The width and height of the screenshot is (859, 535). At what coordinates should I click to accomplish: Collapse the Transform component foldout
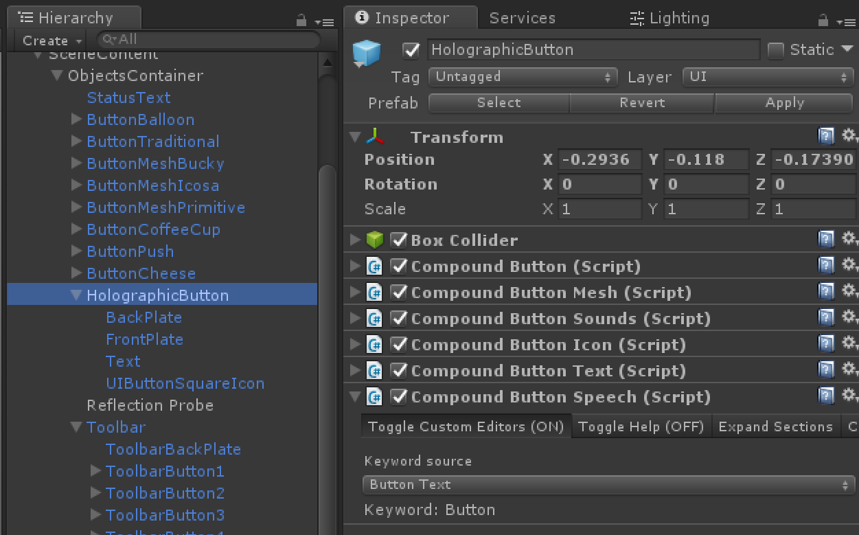tap(354, 137)
